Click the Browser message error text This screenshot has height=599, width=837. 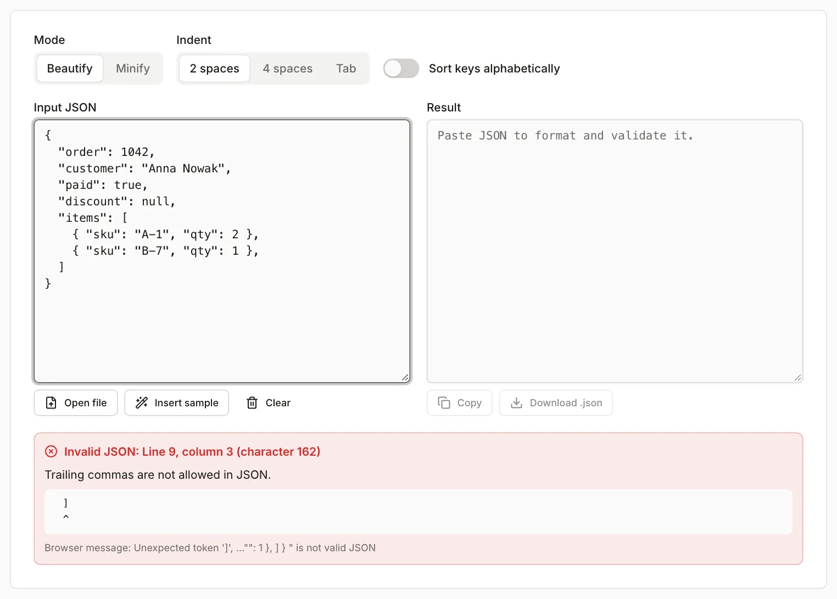[x=210, y=548]
